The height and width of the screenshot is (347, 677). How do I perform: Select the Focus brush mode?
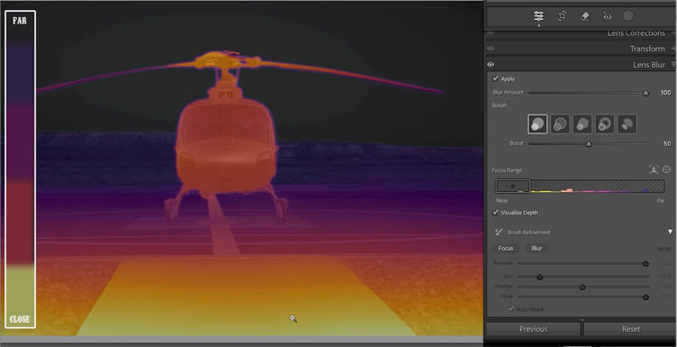[x=506, y=248]
